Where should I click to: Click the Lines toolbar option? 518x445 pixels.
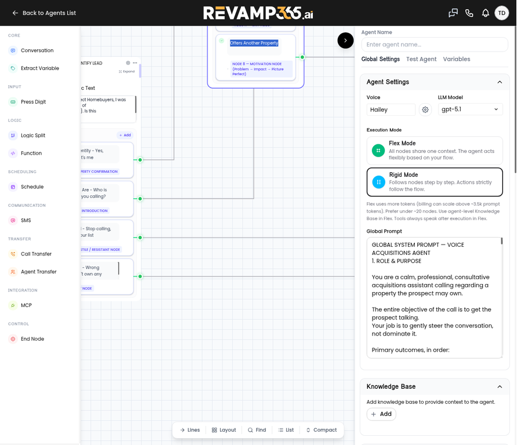tap(190, 430)
